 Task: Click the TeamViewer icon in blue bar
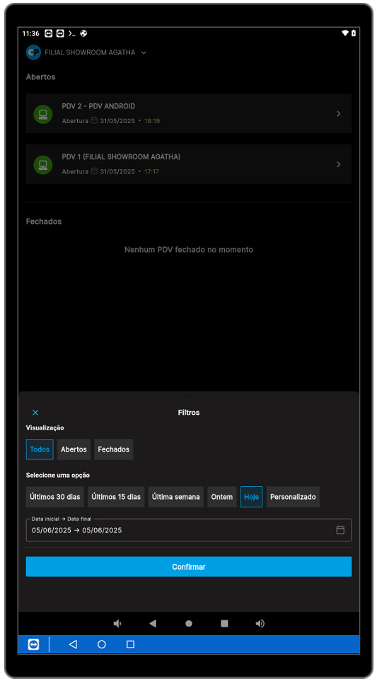pyautogui.click(x=33, y=644)
